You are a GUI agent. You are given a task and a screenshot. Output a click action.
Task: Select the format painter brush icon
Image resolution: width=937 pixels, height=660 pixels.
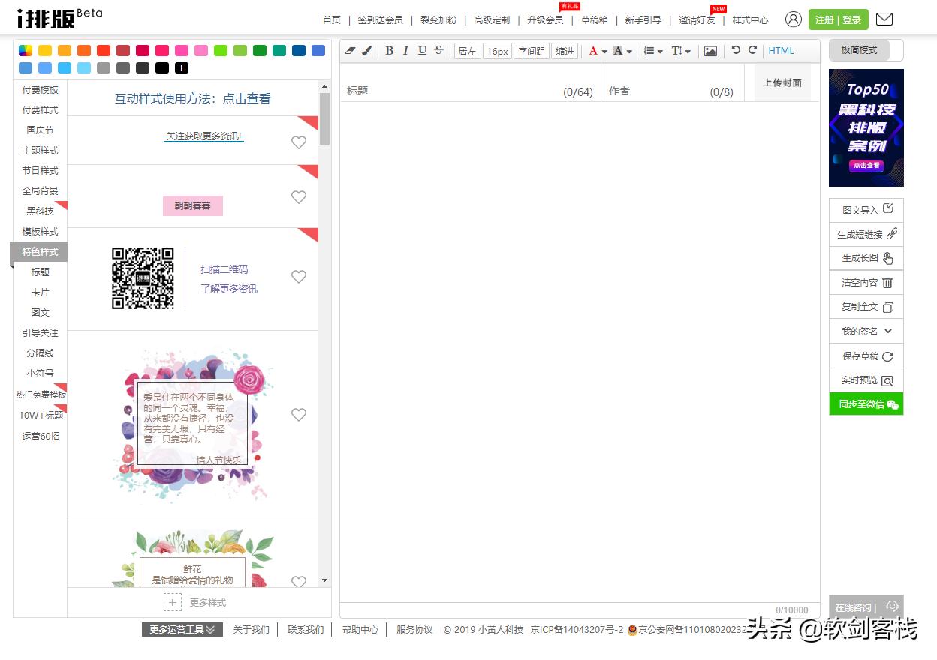[366, 51]
